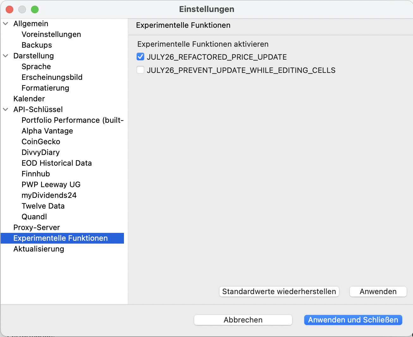Select CoinGecko API key entry

tap(41, 142)
